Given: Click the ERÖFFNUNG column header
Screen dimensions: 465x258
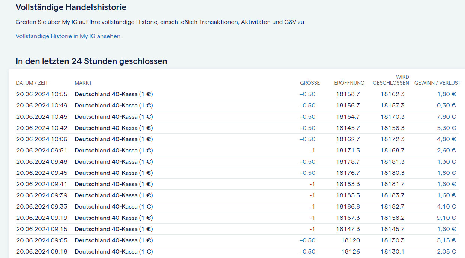Looking at the screenshot, I should [x=349, y=83].
